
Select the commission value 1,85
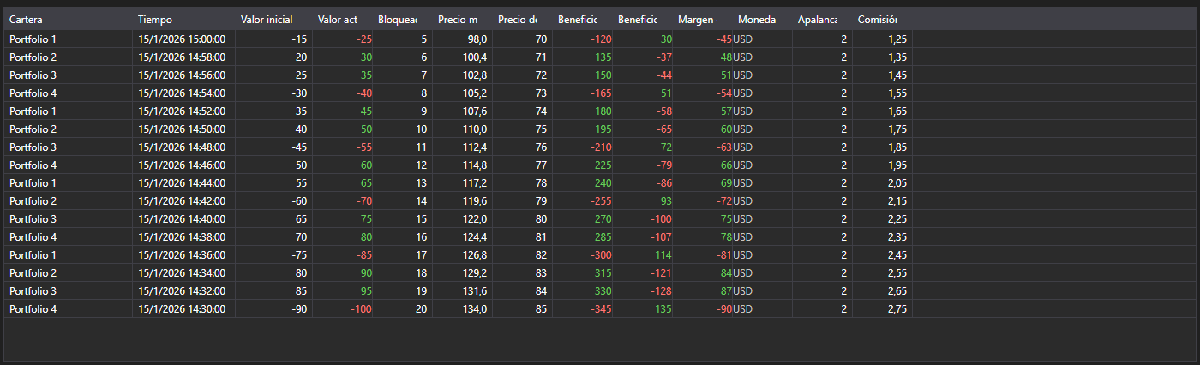882,147
